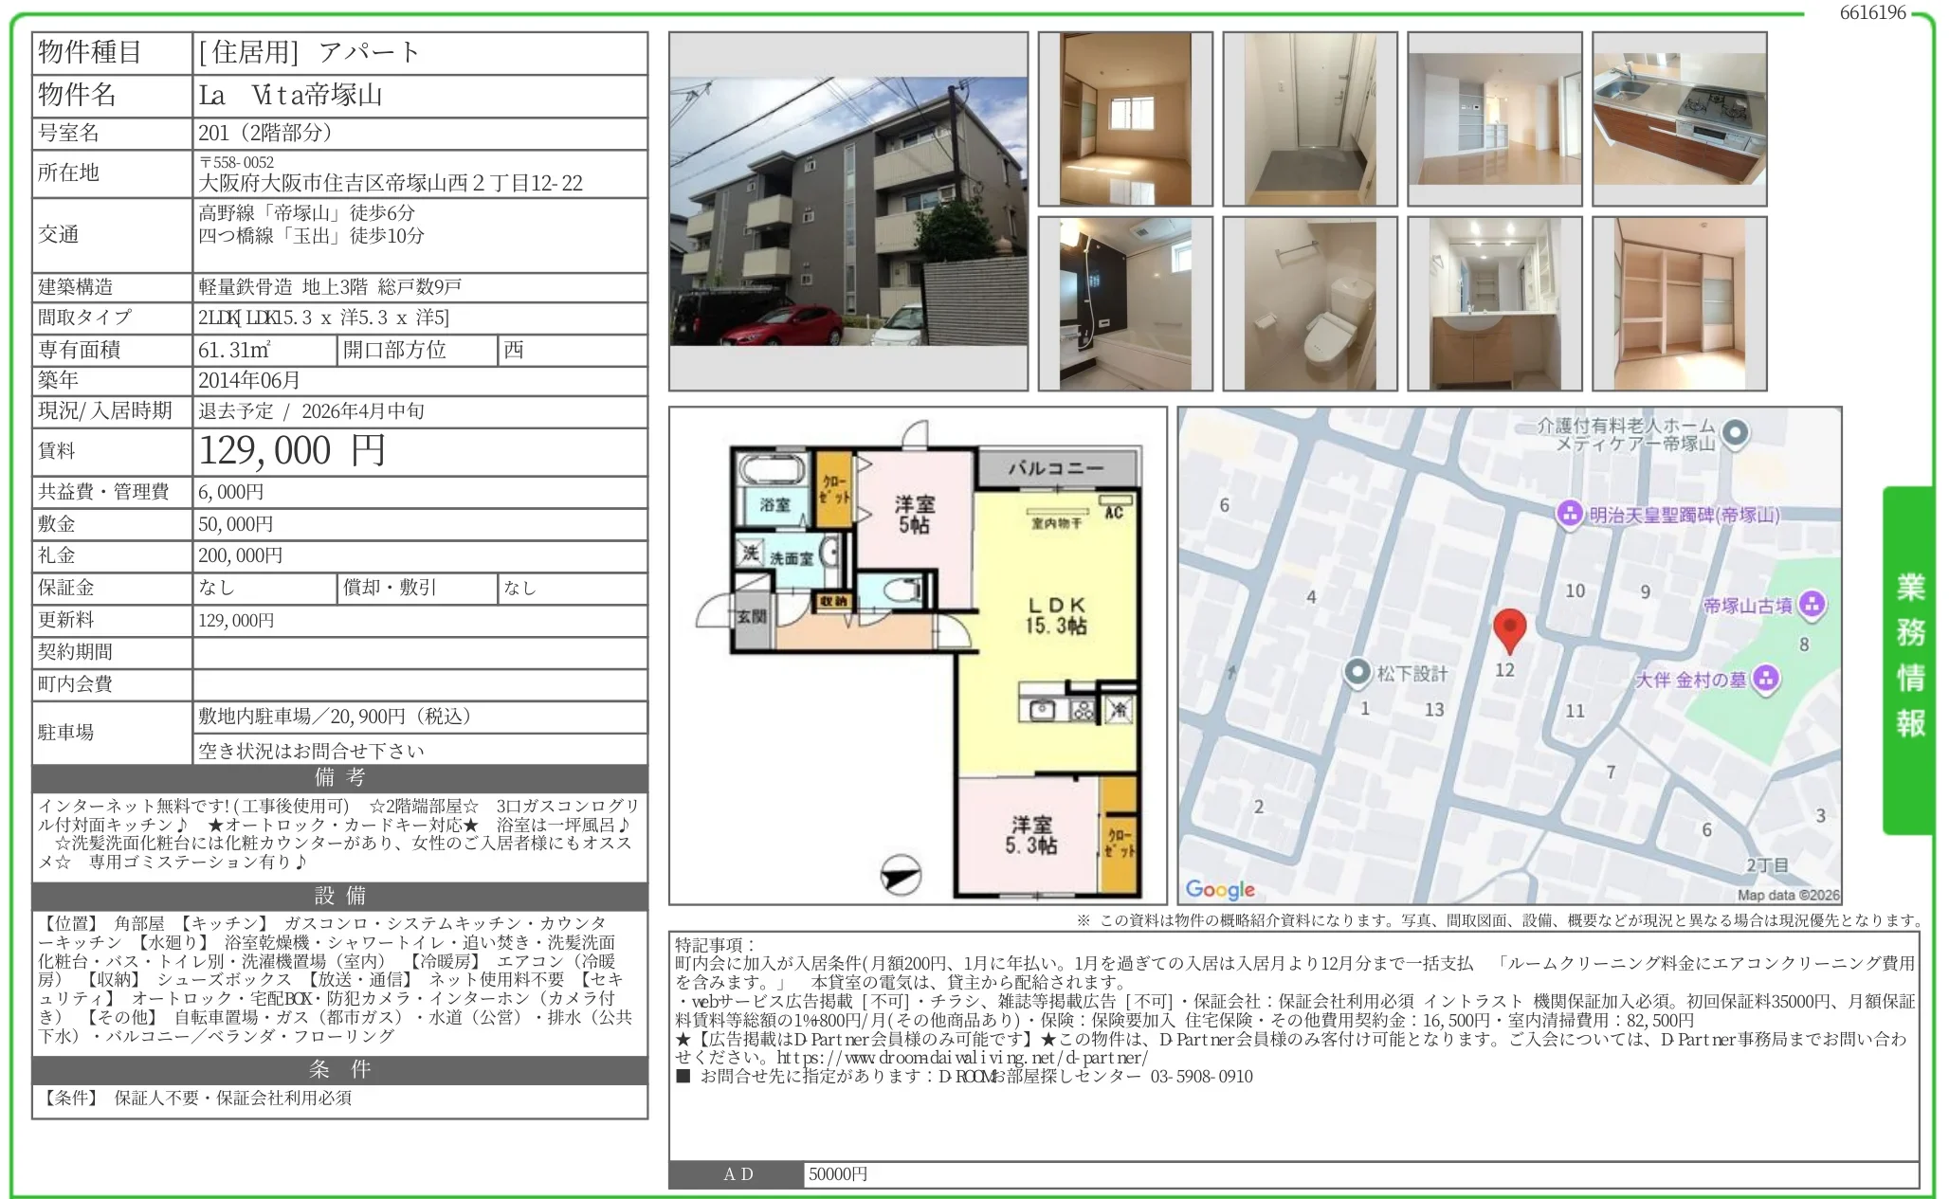Open the kitchen stove photo thumbnail
Image resolution: width=1949 pixels, height=1199 pixels.
pos(1679,119)
